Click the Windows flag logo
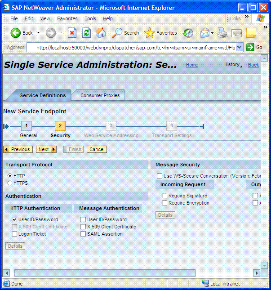This screenshot has height=290, width=271. point(261,18)
